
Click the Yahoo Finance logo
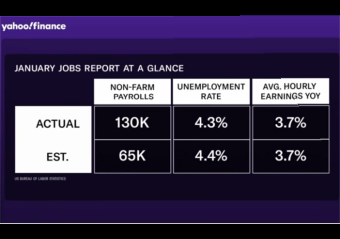click(33, 27)
